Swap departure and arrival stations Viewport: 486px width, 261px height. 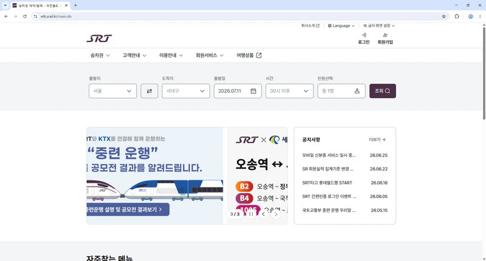[149, 91]
